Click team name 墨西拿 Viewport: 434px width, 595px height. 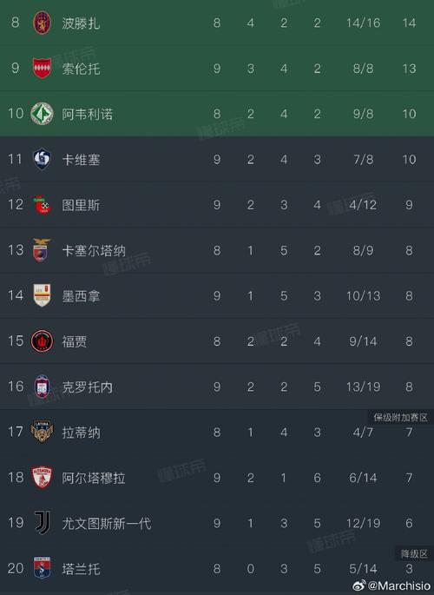(81, 296)
